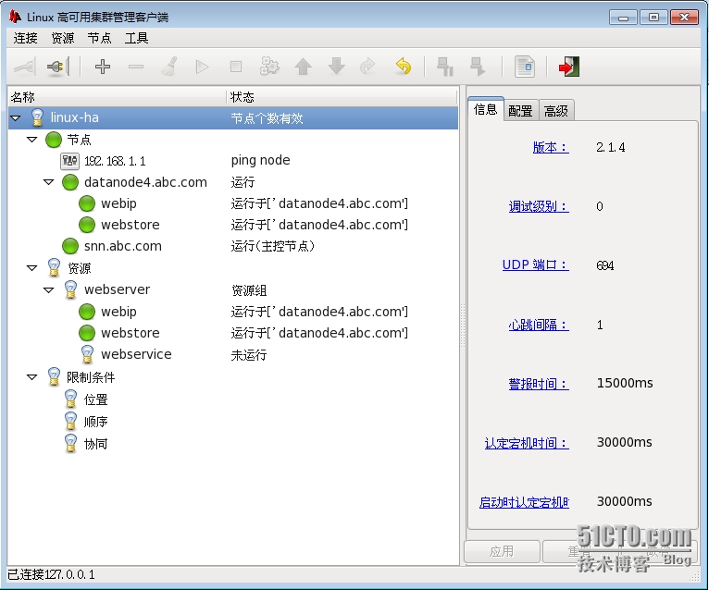Image resolution: width=709 pixels, height=590 pixels.
Task: Click the 状态 column header
Action: point(342,97)
